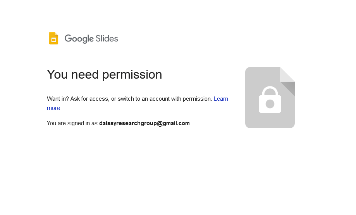Click the "You are signed in as" text
Screen dimensions: 356x215
(72, 123)
